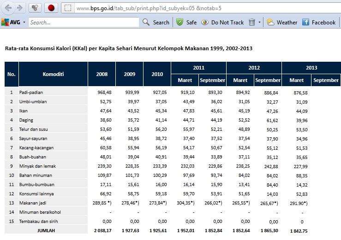Click the value 109,87 in Bahan minuman row

104,175
